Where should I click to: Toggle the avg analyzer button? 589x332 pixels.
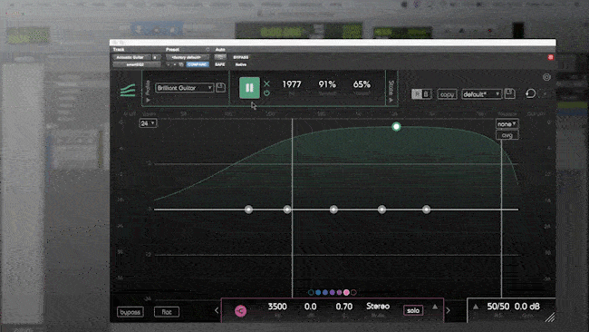click(x=507, y=135)
